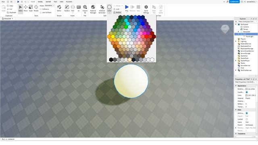Viewport: 258px width, 145px height.
Task: Open Game Settings
Action: pyautogui.click(x=146, y=9)
